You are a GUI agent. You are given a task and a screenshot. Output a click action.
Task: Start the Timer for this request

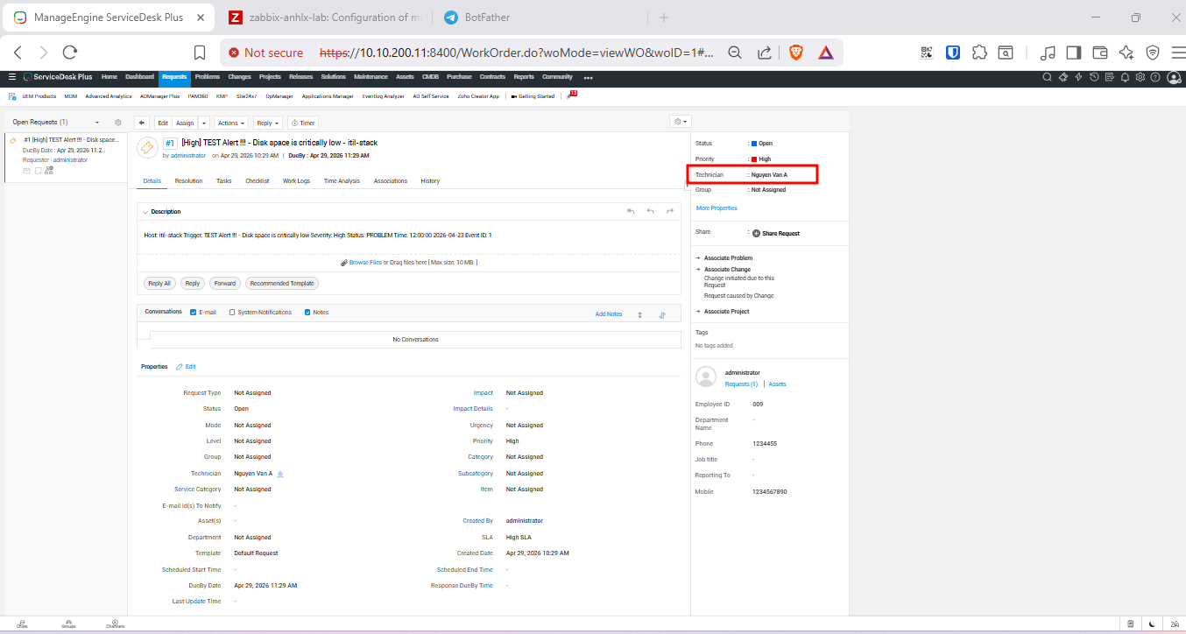click(x=302, y=123)
